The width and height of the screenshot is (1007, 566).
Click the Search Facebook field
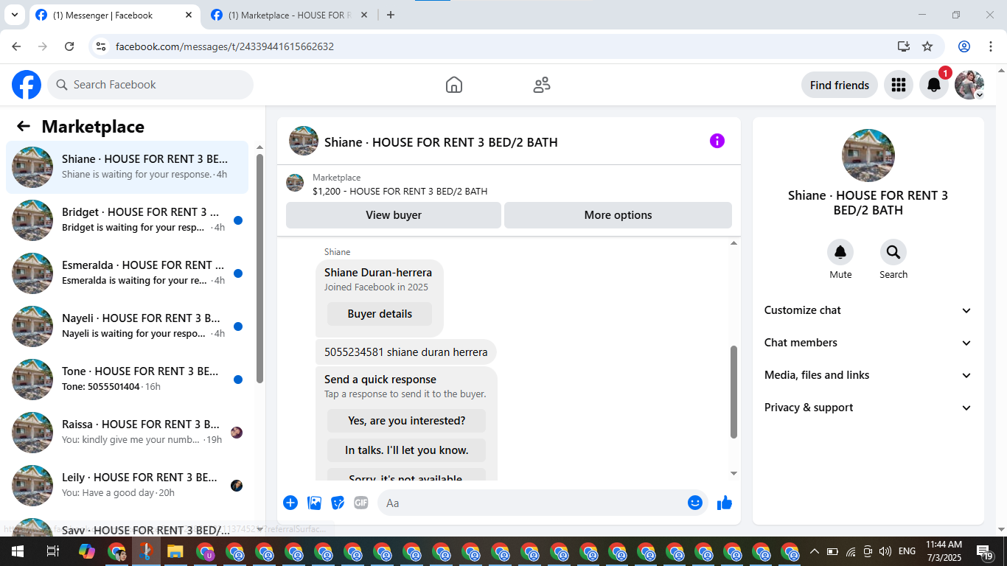pos(150,85)
